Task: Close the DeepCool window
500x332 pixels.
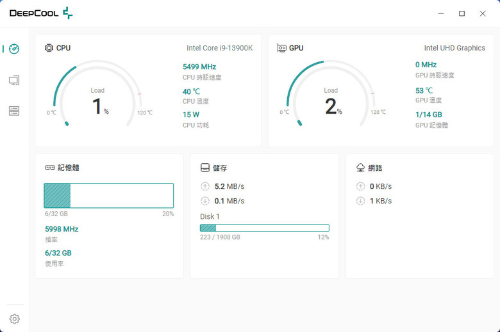Action: pos(483,13)
